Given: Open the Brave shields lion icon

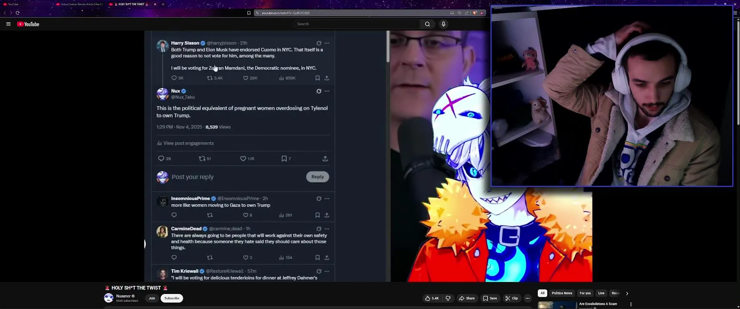Looking at the screenshot, I should [475, 13].
